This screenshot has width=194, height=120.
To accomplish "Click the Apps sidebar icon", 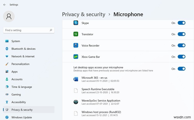I will coord(7,71).
